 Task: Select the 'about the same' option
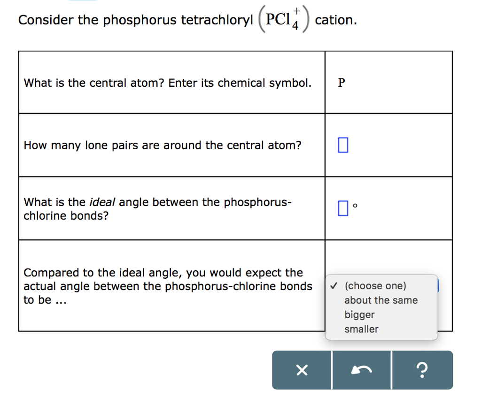pyautogui.click(x=381, y=300)
